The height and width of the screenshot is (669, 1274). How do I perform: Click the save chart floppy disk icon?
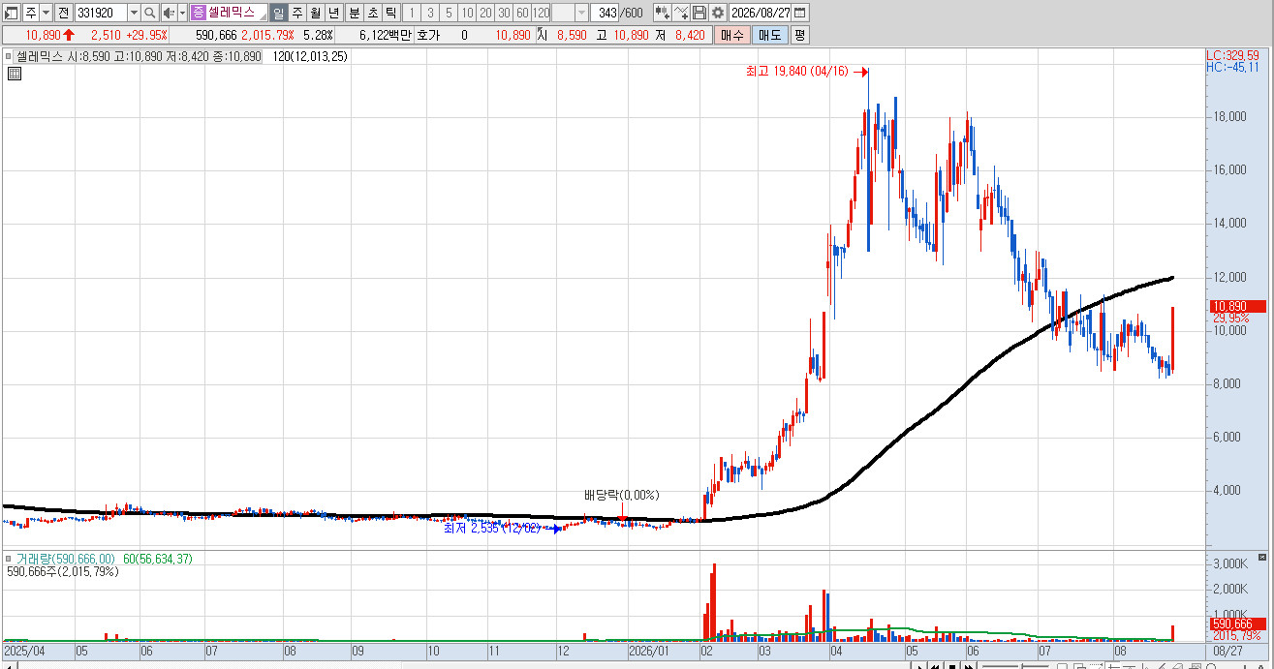(x=699, y=13)
